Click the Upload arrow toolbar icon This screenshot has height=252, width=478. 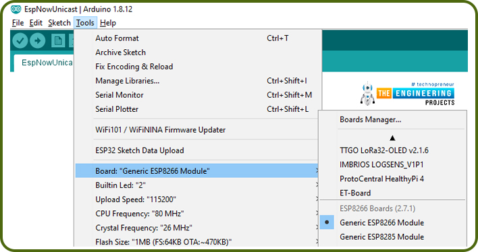click(x=38, y=40)
